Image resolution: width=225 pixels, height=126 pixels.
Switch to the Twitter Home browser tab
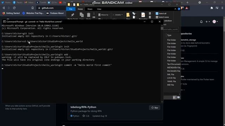[x=6, y=2]
